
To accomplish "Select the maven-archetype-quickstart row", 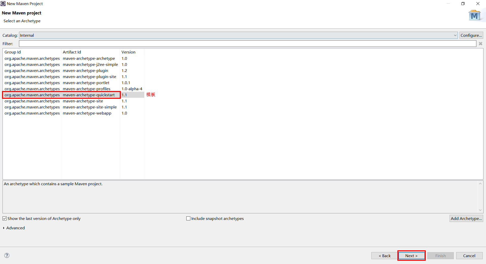I will (73, 95).
